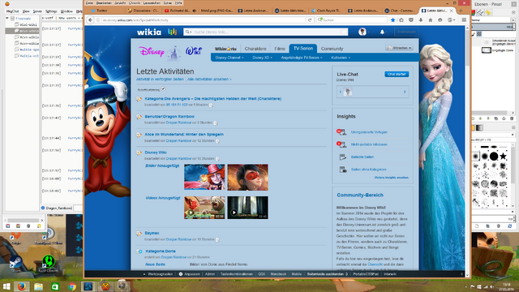Image resolution: width=519 pixels, height=292 pixels.
Task: Open the user avatar menu in wikia header
Action: [362, 32]
